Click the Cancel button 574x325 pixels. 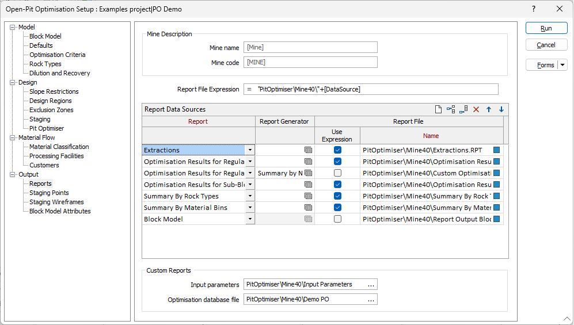tap(546, 45)
